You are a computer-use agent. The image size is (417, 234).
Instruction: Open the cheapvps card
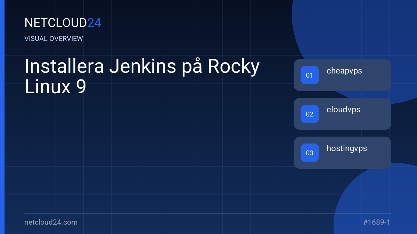coord(342,75)
